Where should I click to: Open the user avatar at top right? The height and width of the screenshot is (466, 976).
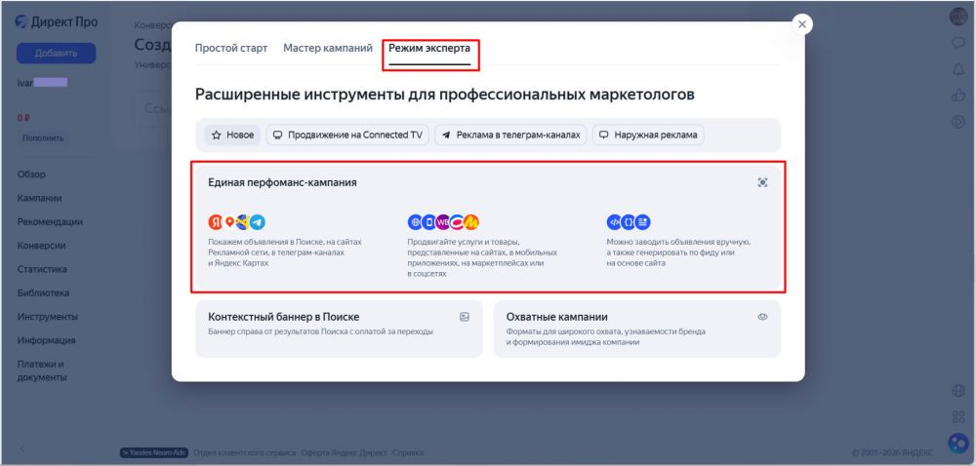958,17
